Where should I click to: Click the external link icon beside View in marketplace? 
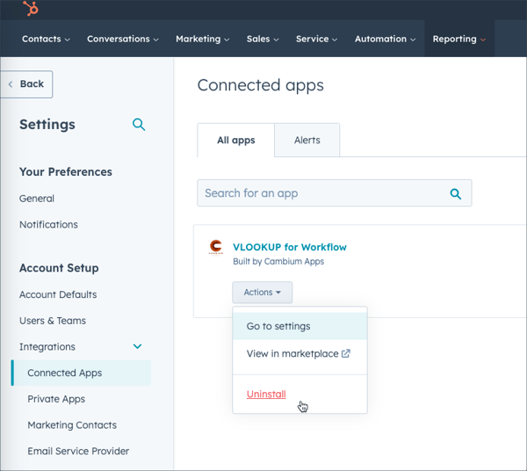coord(346,353)
